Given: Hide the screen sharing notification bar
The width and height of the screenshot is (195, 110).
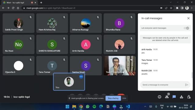Looking at the screenshot, I should [124, 98].
